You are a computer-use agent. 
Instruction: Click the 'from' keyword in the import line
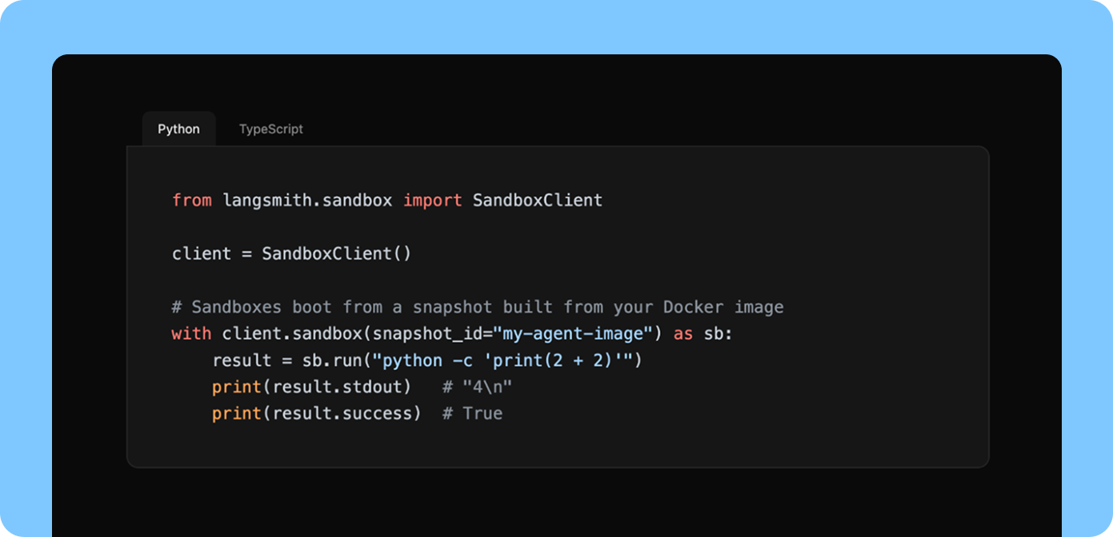pyautogui.click(x=192, y=200)
